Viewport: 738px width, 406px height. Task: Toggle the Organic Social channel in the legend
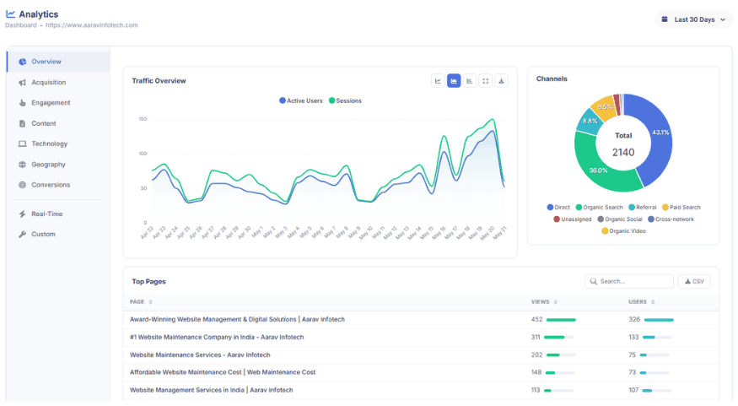click(619, 219)
